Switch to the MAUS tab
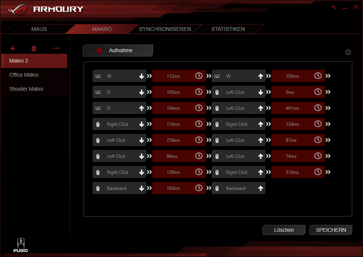This screenshot has width=363, height=257. tap(39, 29)
